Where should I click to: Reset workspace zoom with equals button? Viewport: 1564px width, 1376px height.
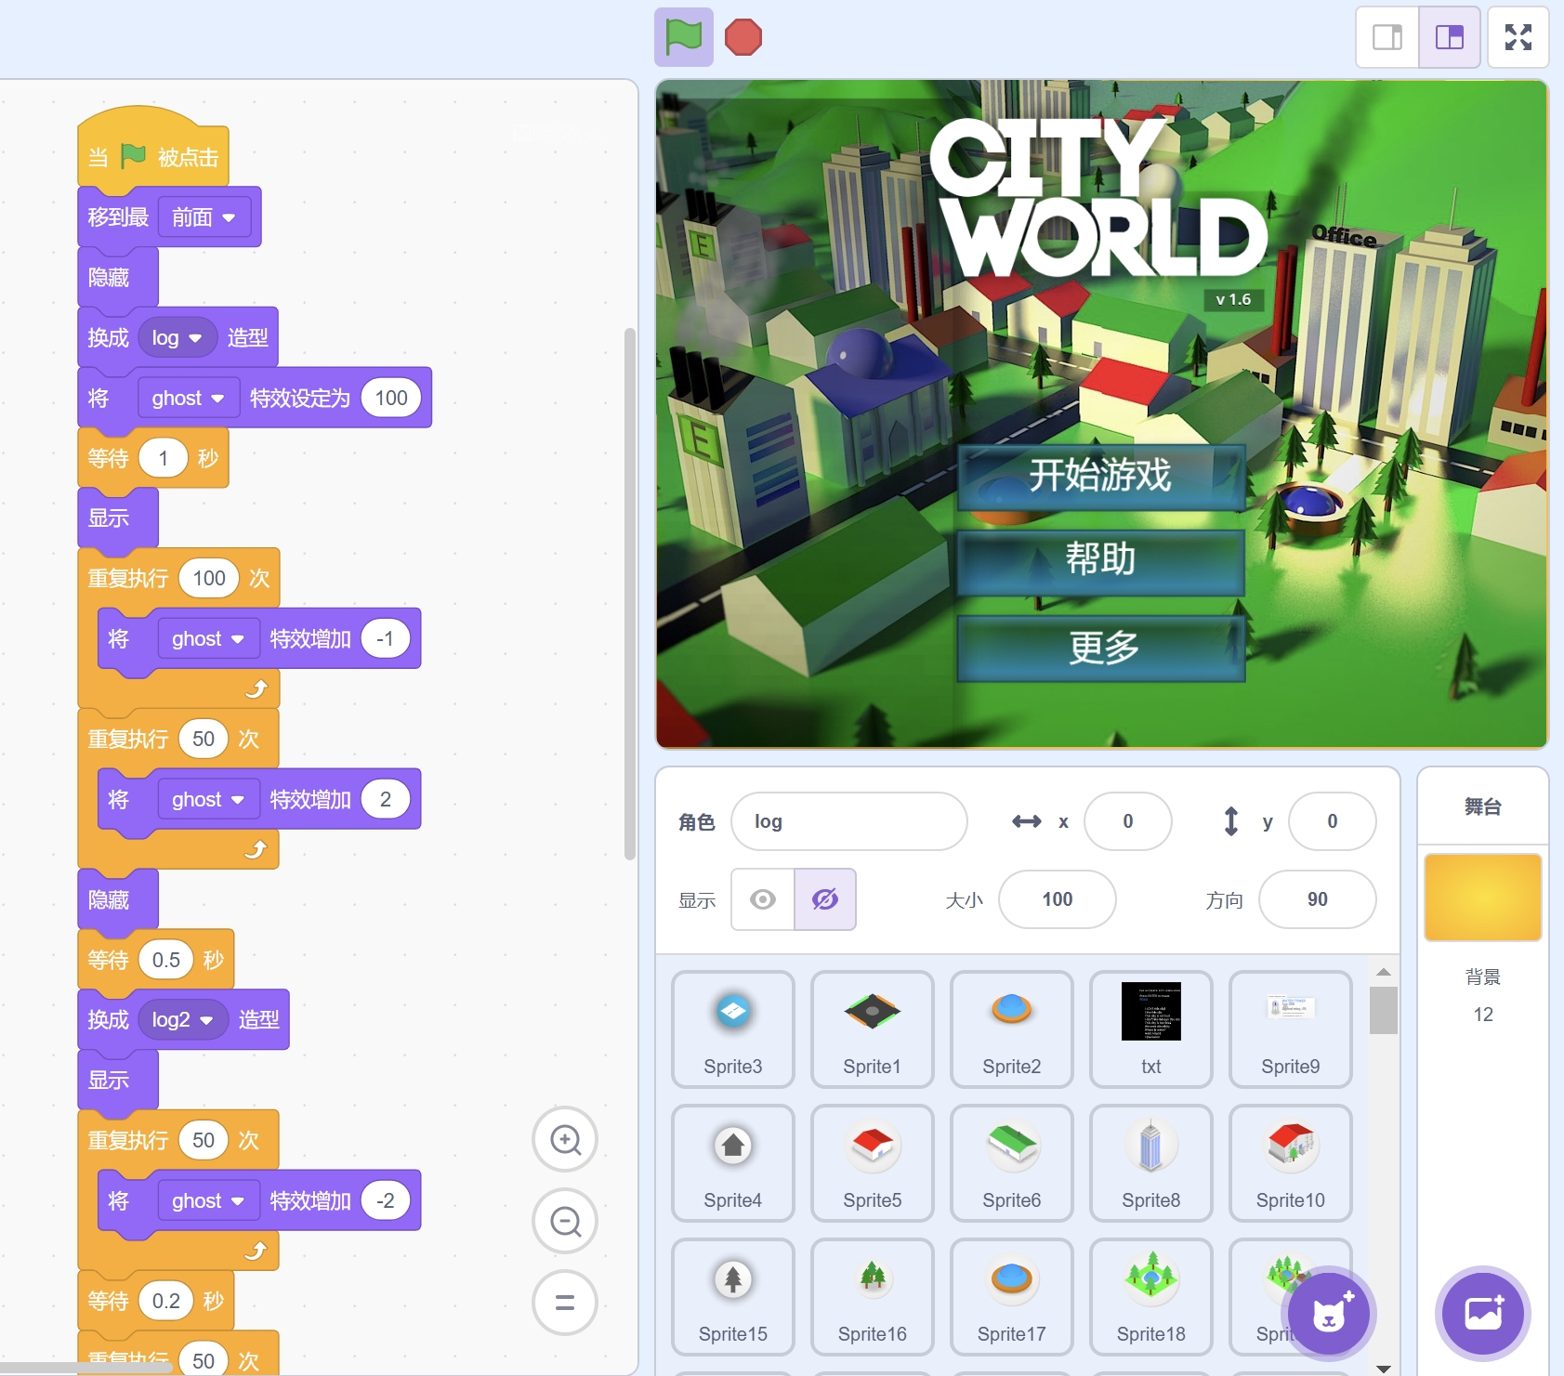tap(565, 1303)
